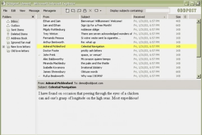Open the Edit menu
The width and height of the screenshot is (202, 135).
click(x=13, y=11)
